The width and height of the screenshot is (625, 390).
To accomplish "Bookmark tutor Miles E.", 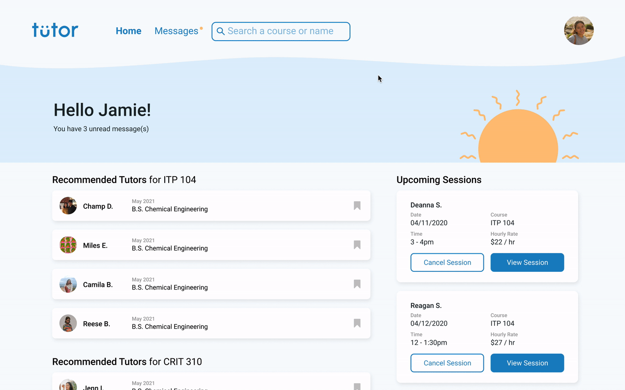I will coord(357,245).
